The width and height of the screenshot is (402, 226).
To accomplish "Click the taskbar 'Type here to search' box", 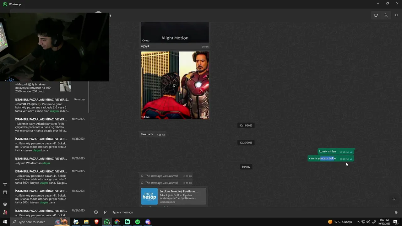I will pyautogui.click(x=40, y=222).
